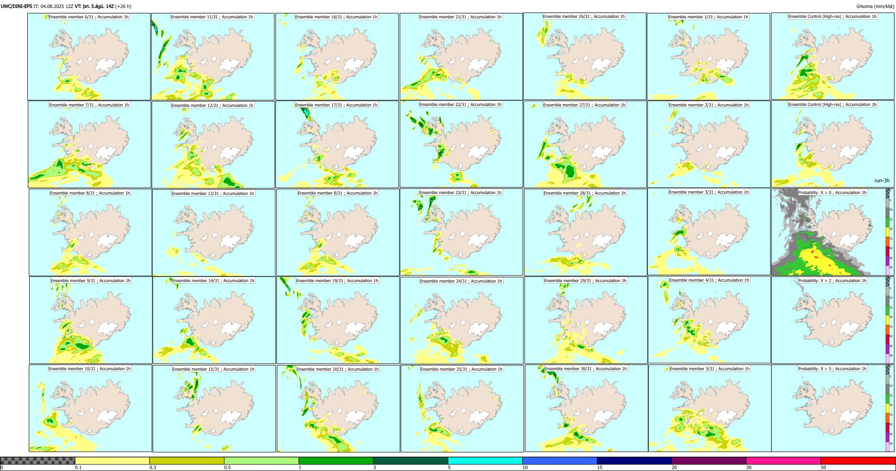896x471 pixels.
Task: Click the UWC/DINI-EPS title text
Action: click(17, 6)
